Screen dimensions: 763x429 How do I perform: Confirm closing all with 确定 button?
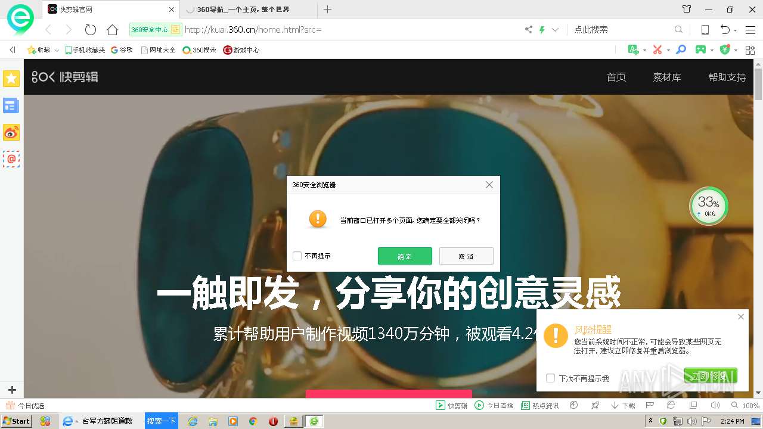click(405, 256)
